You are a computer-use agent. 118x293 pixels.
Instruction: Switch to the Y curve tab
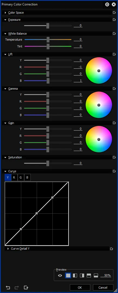coord(8,177)
